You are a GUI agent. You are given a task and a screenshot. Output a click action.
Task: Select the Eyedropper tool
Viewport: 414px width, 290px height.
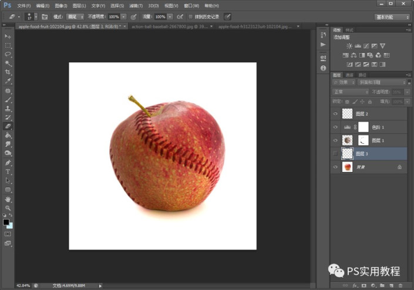(x=8, y=81)
